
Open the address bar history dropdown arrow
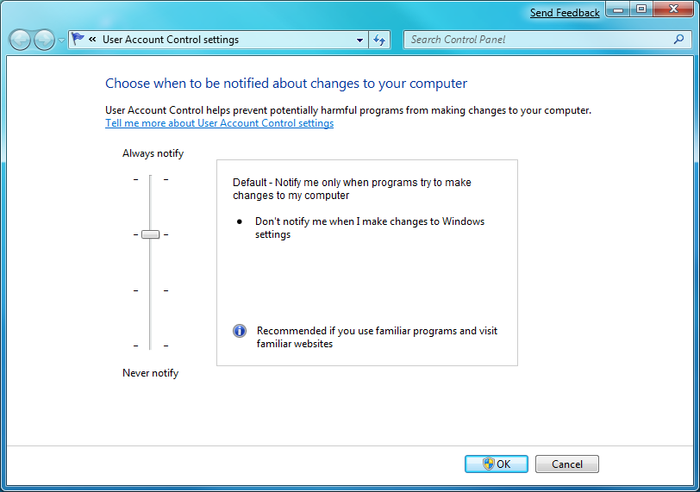tap(360, 40)
